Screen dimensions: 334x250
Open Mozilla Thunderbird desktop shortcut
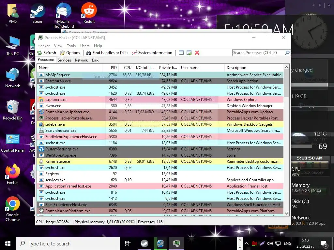click(63, 16)
